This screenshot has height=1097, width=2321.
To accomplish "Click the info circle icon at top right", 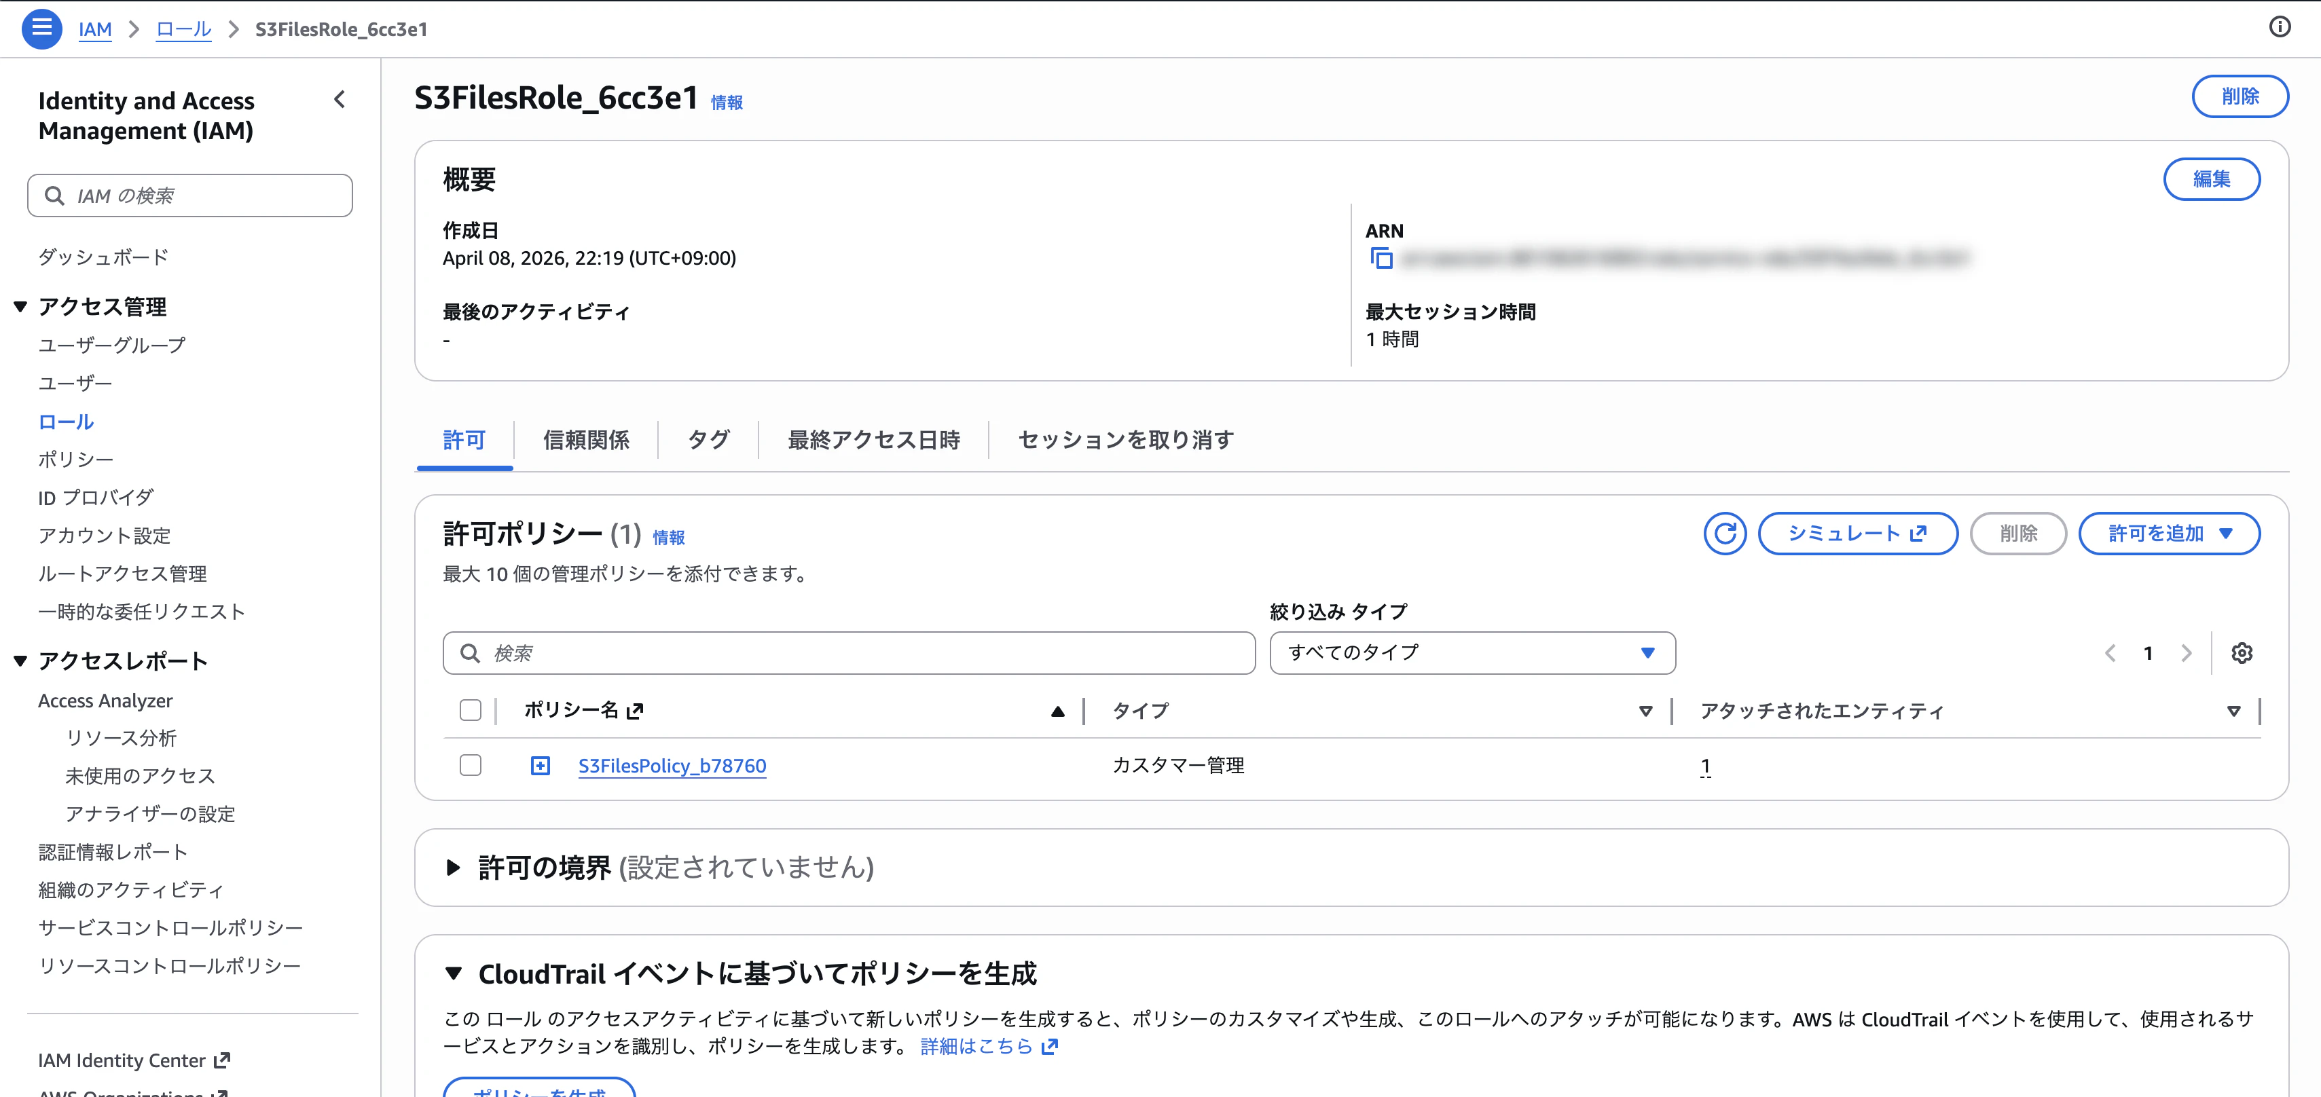I will [x=2280, y=27].
